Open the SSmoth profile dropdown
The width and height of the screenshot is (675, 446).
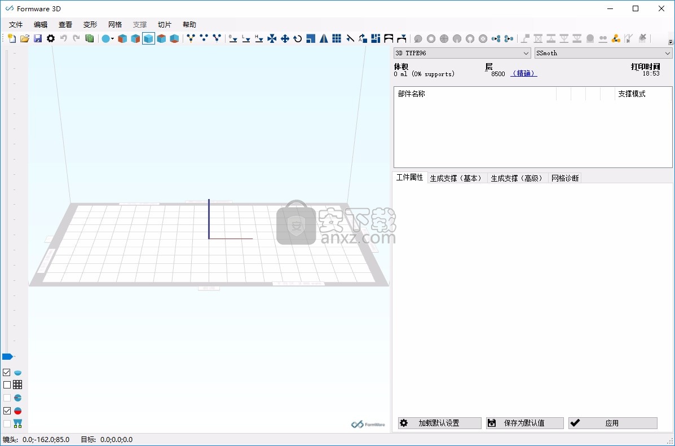point(603,53)
